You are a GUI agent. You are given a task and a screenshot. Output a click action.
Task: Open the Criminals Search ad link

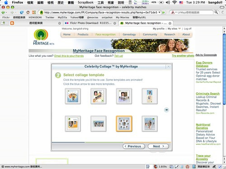tap(207, 94)
